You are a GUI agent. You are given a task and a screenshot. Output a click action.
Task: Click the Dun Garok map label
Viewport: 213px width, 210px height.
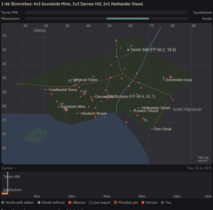(x=163, y=129)
